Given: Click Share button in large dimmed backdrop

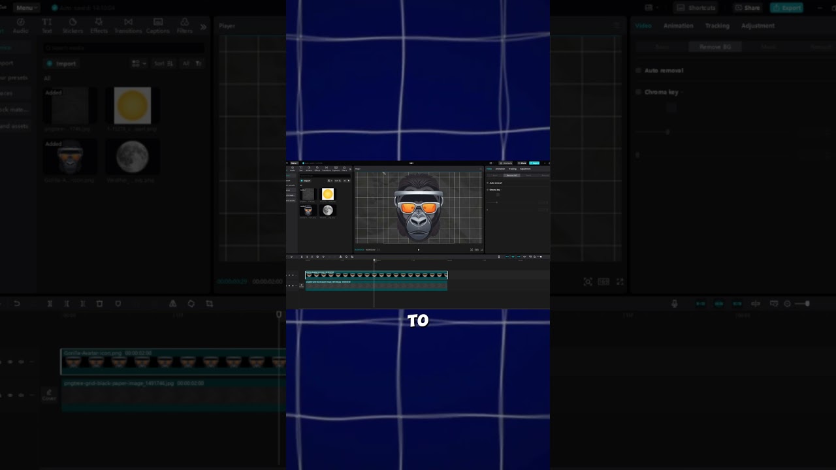Looking at the screenshot, I should [747, 8].
